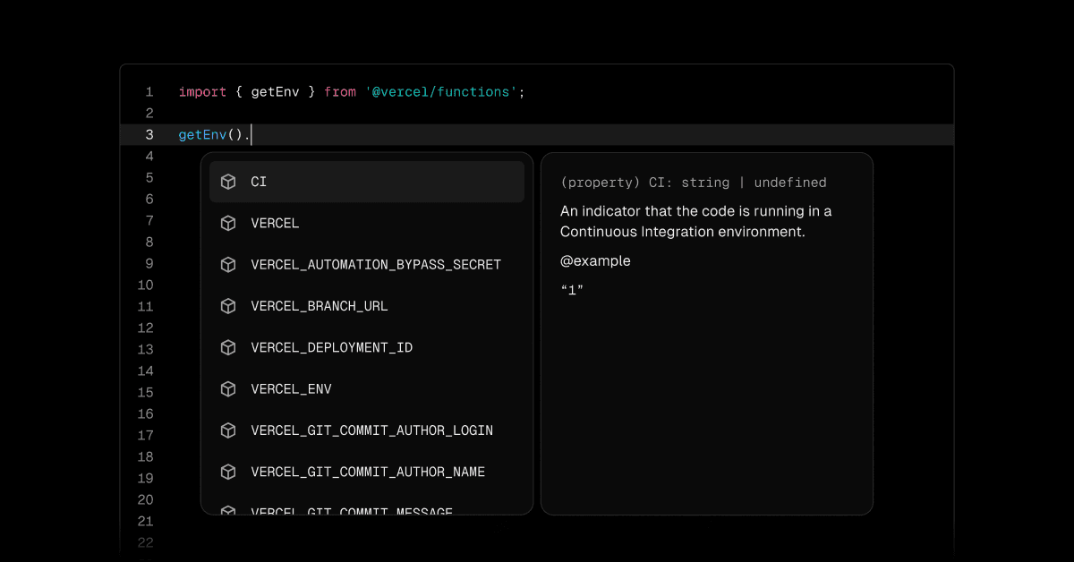The height and width of the screenshot is (562, 1074).
Task: Click the CI property type signature text
Action: tap(693, 183)
